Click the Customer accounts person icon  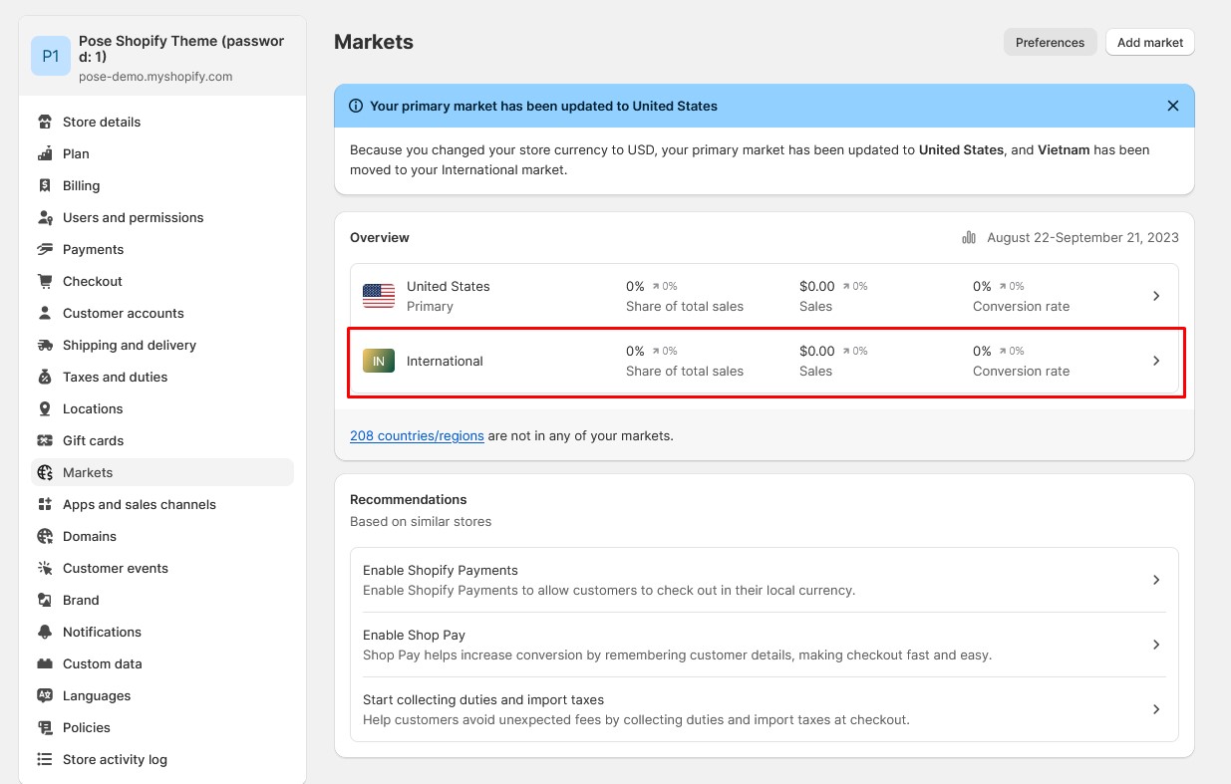[45, 313]
